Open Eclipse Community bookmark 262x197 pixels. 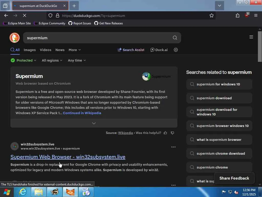50,23
